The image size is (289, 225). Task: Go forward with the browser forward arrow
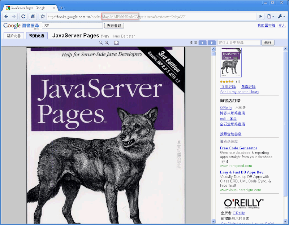(14, 17)
